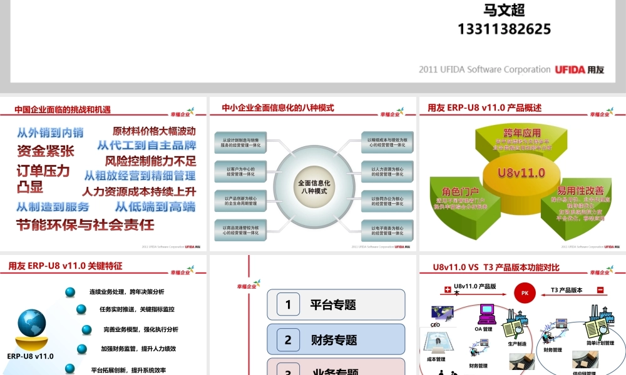This screenshot has height=375, width=626.
Task: Click the 生产制造 factory icon
Action: click(516, 325)
